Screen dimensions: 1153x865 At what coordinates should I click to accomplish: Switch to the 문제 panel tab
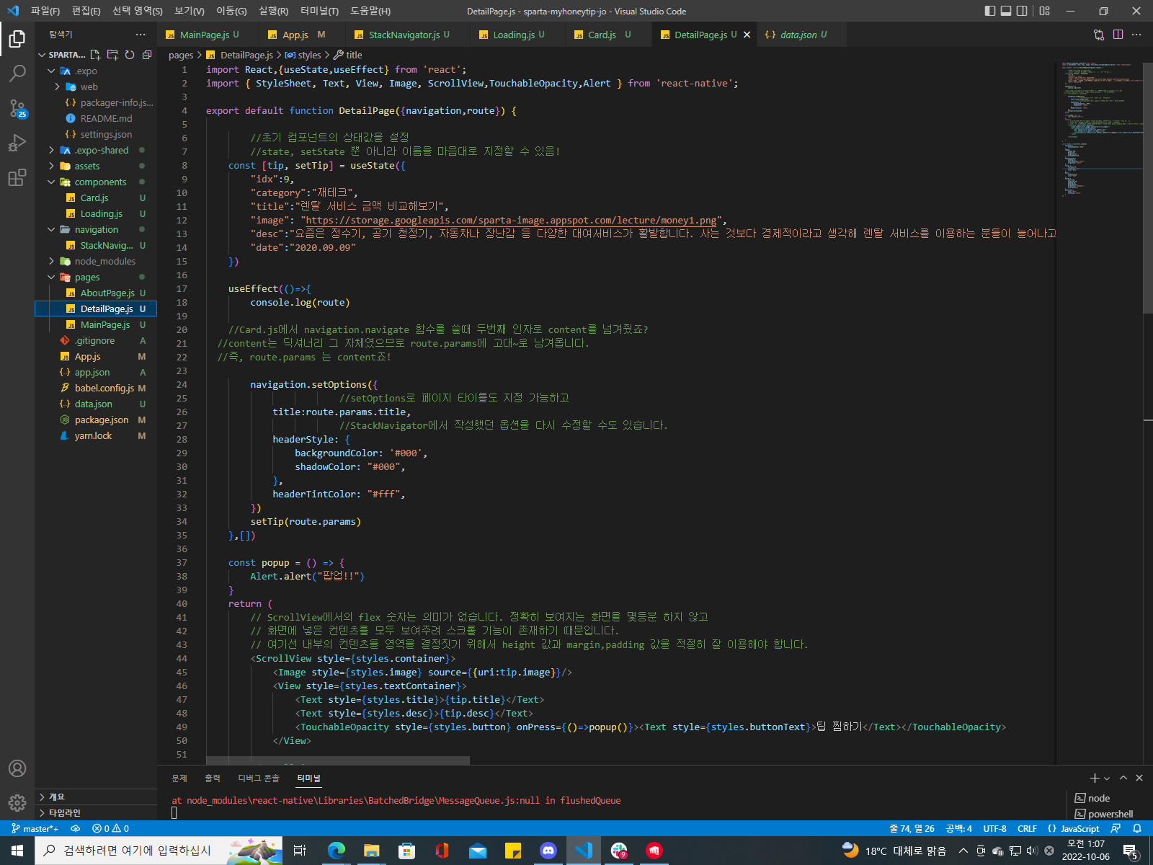click(179, 778)
